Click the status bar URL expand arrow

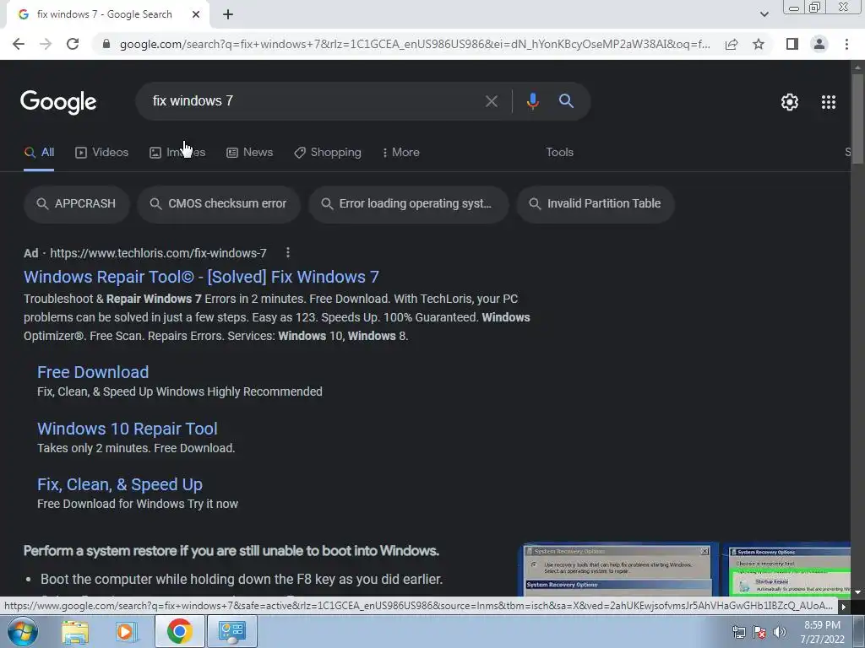tap(844, 607)
